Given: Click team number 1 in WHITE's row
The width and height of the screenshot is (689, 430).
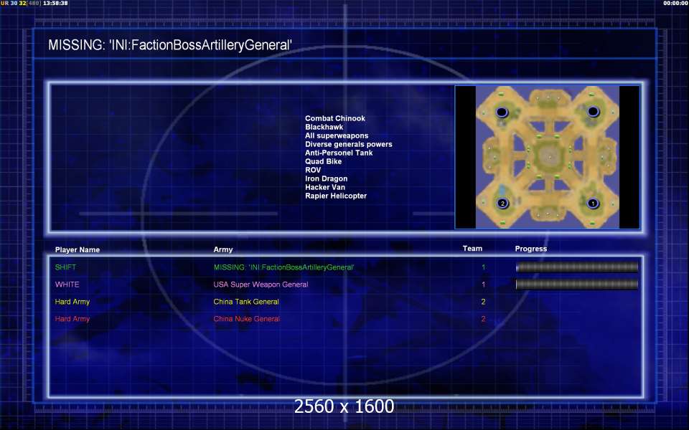Looking at the screenshot, I should pos(483,285).
